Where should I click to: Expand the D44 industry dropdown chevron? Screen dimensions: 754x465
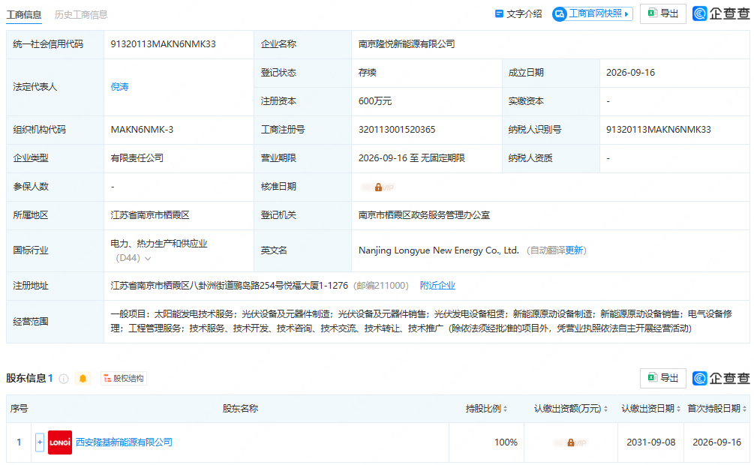pyautogui.click(x=148, y=259)
